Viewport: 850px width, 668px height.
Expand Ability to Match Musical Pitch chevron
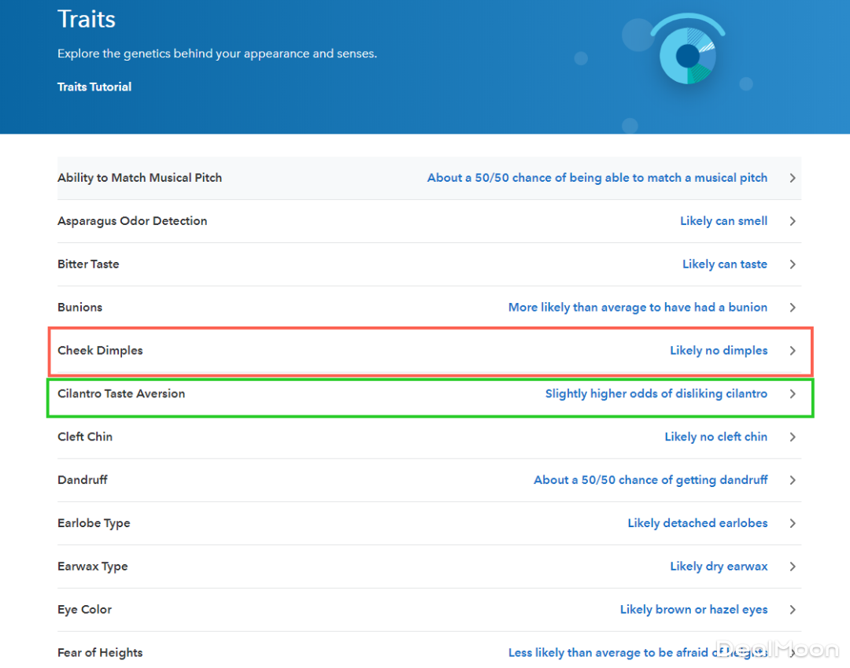[793, 178]
